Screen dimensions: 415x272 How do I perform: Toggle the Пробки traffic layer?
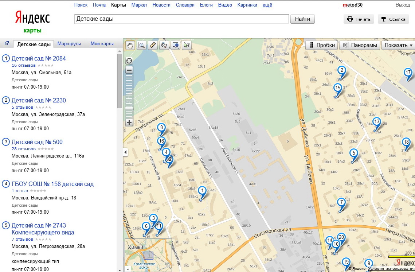(322, 45)
